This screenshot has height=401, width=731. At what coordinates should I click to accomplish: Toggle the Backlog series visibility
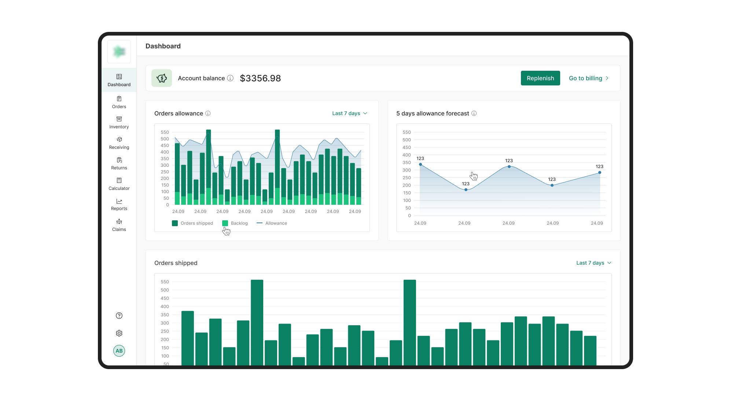coord(235,223)
